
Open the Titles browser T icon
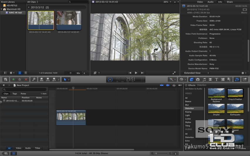click(x=217, y=79)
